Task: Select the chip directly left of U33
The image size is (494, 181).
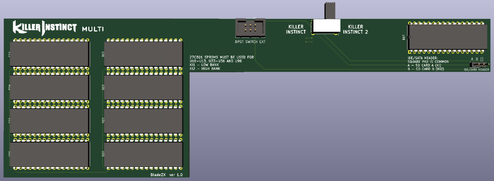Action: [49, 154]
